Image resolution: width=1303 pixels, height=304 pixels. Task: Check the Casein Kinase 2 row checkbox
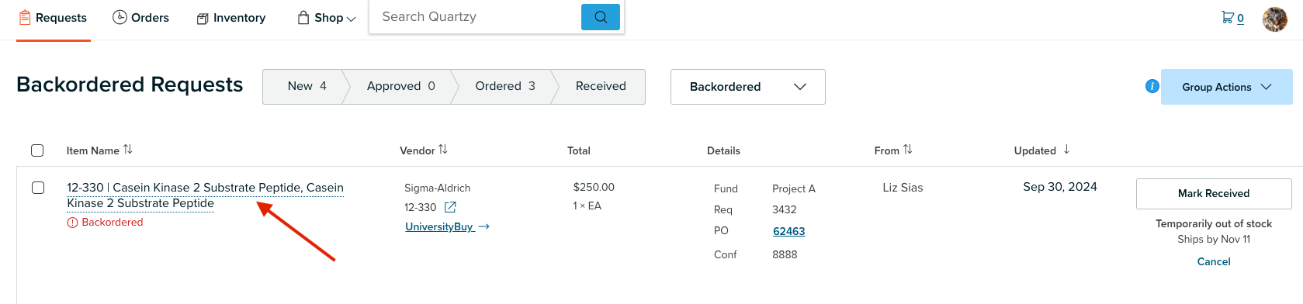click(37, 188)
